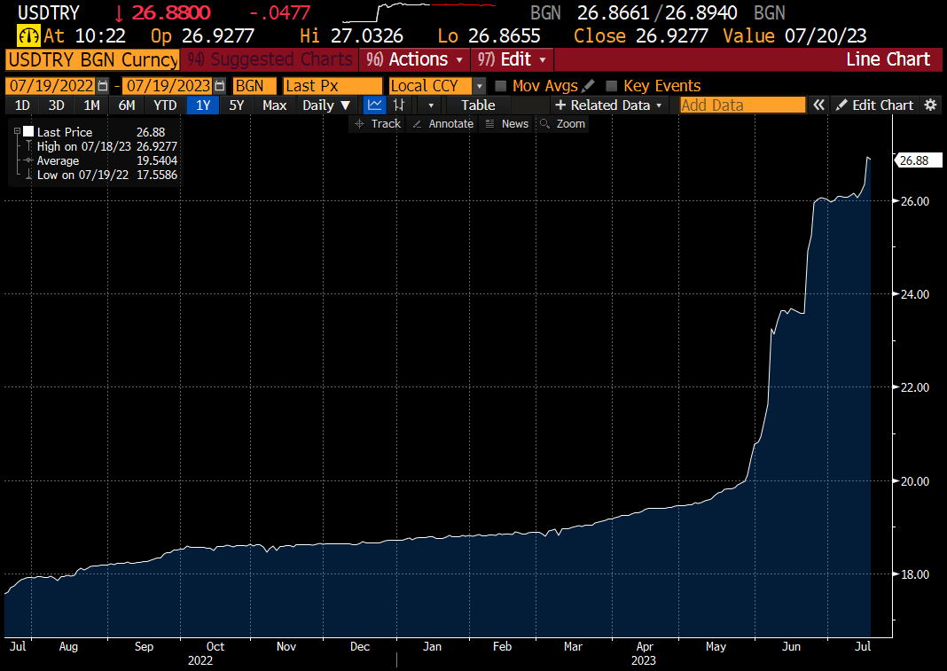Toggle the Key Events checkbox
Image resolution: width=947 pixels, height=671 pixels.
point(611,86)
